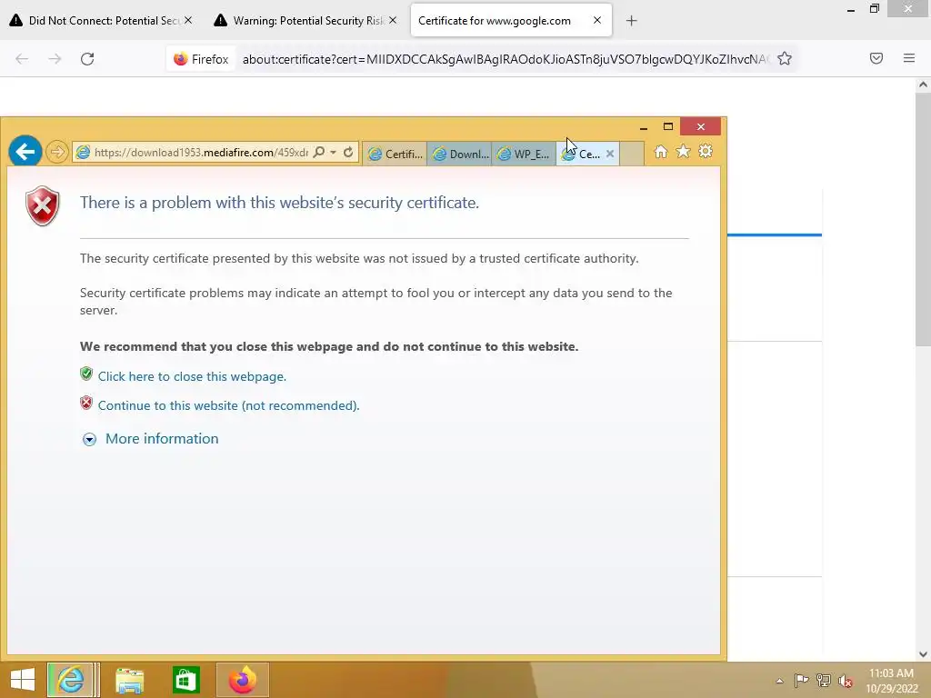The image size is (931, 698).
Task: Open IE Tools gear icon
Action: point(706,152)
